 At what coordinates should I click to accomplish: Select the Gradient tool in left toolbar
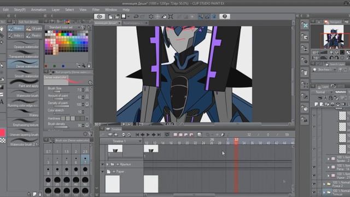tap(2, 87)
